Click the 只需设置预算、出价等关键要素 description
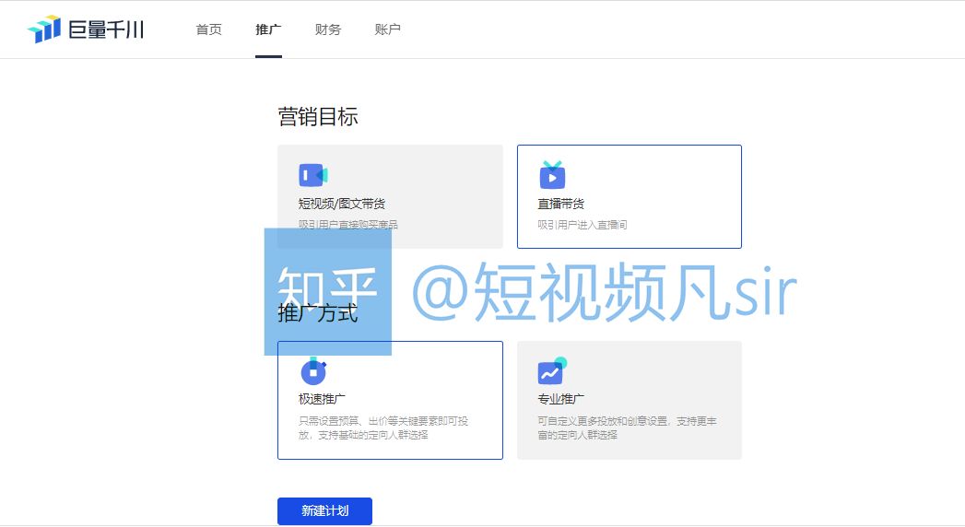The image size is (965, 527). click(x=383, y=428)
